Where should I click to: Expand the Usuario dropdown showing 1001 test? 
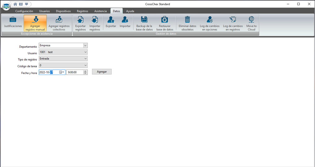(85, 52)
